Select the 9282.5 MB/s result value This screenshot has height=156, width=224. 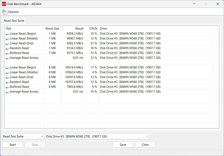pos(75,43)
